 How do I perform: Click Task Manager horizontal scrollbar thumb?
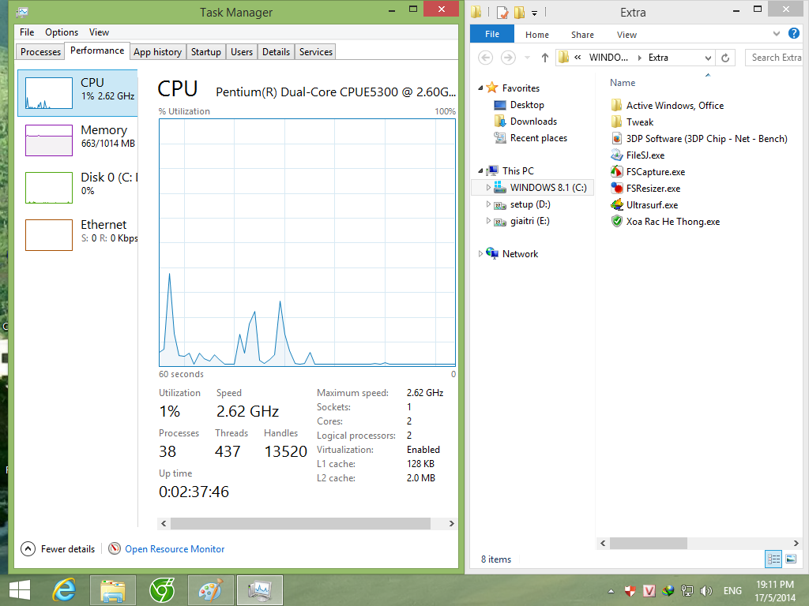pos(300,524)
